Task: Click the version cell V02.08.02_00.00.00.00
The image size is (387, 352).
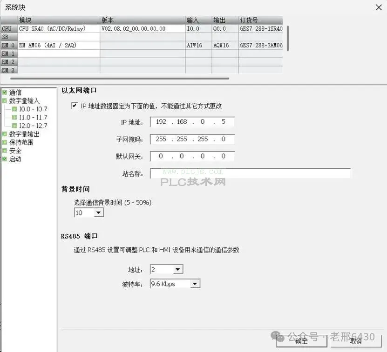Action: (143, 28)
